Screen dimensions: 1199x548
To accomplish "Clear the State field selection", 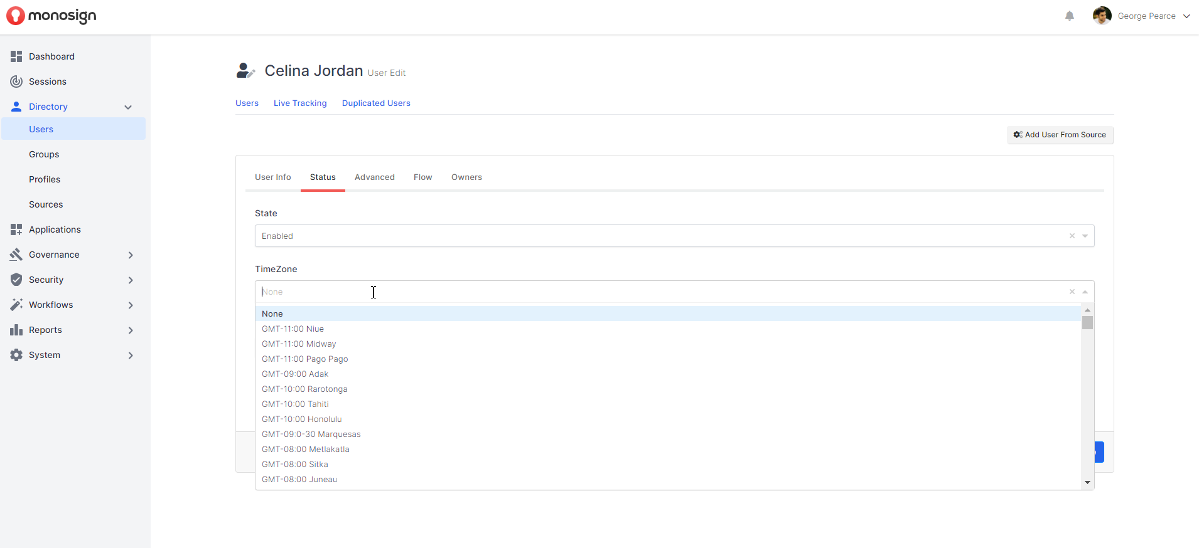I will pos(1072,236).
